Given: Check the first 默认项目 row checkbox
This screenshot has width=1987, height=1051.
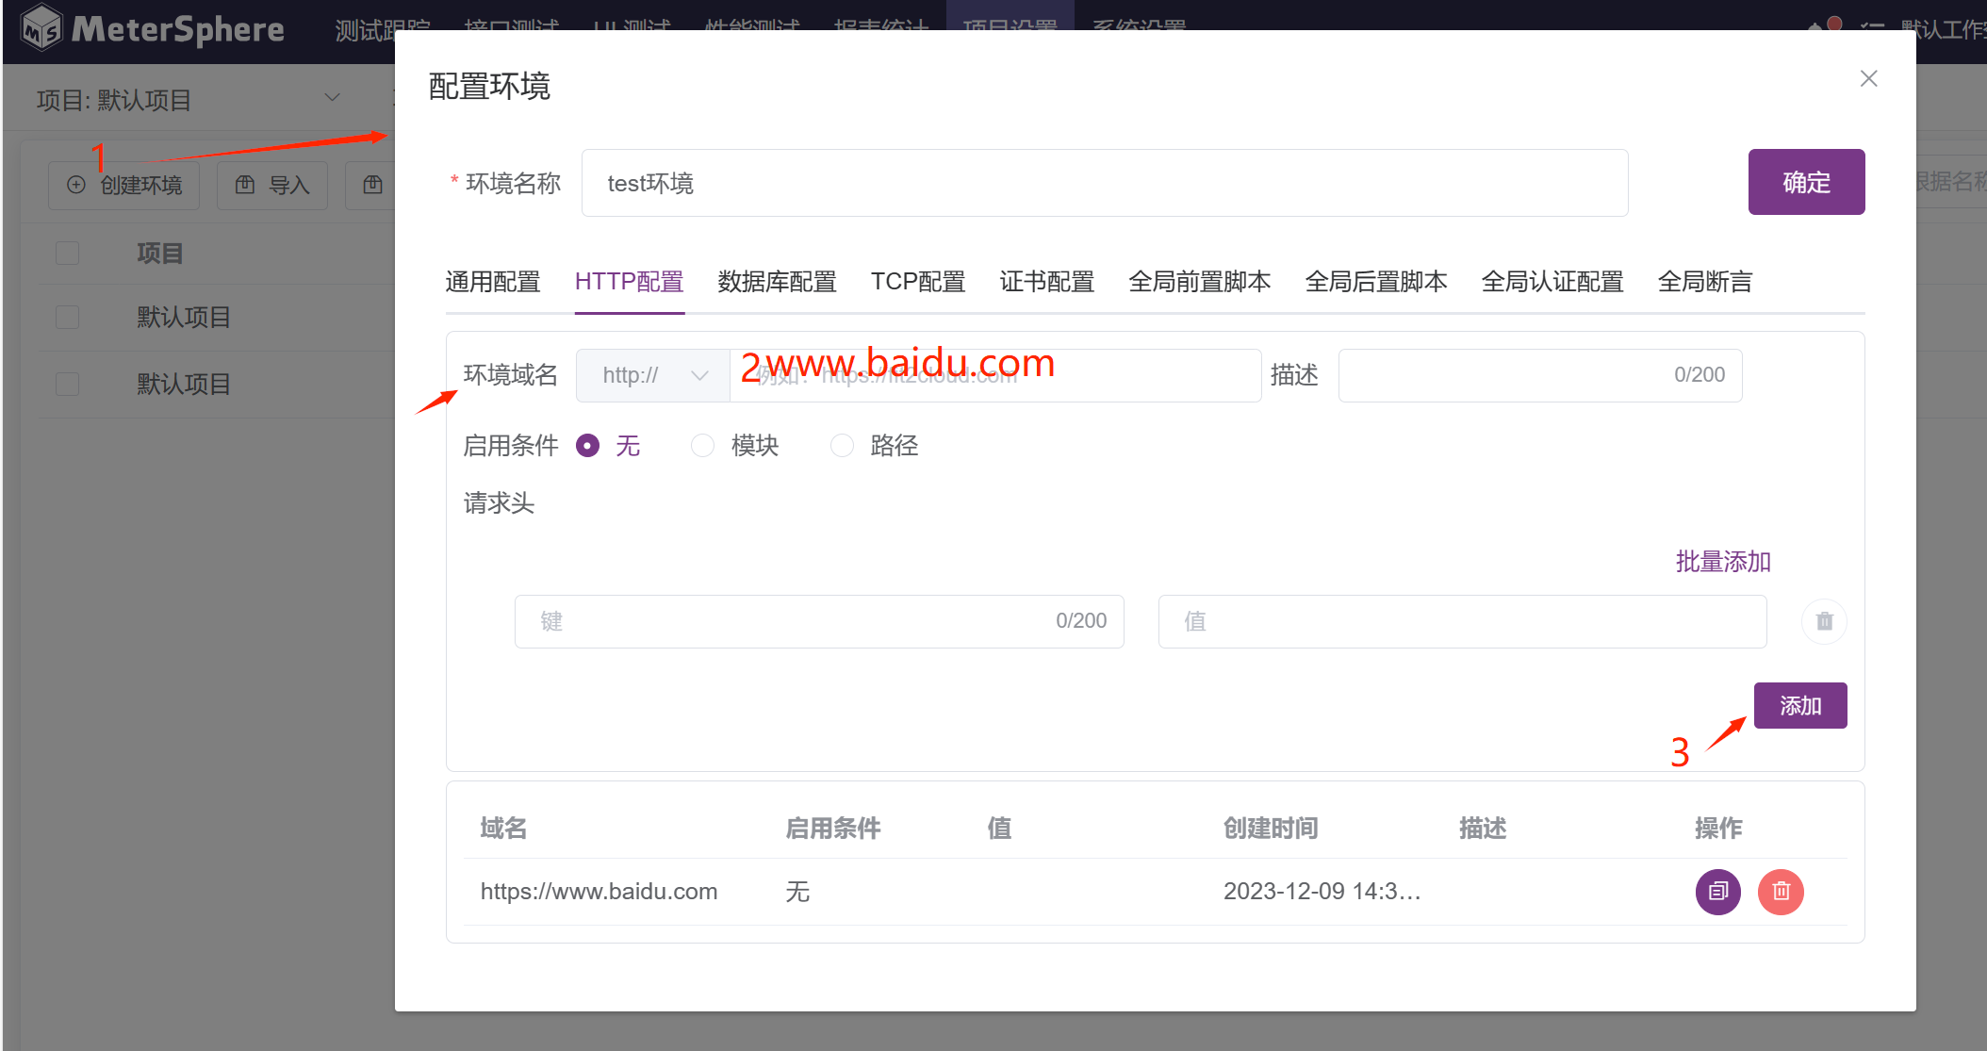Looking at the screenshot, I should point(67,318).
